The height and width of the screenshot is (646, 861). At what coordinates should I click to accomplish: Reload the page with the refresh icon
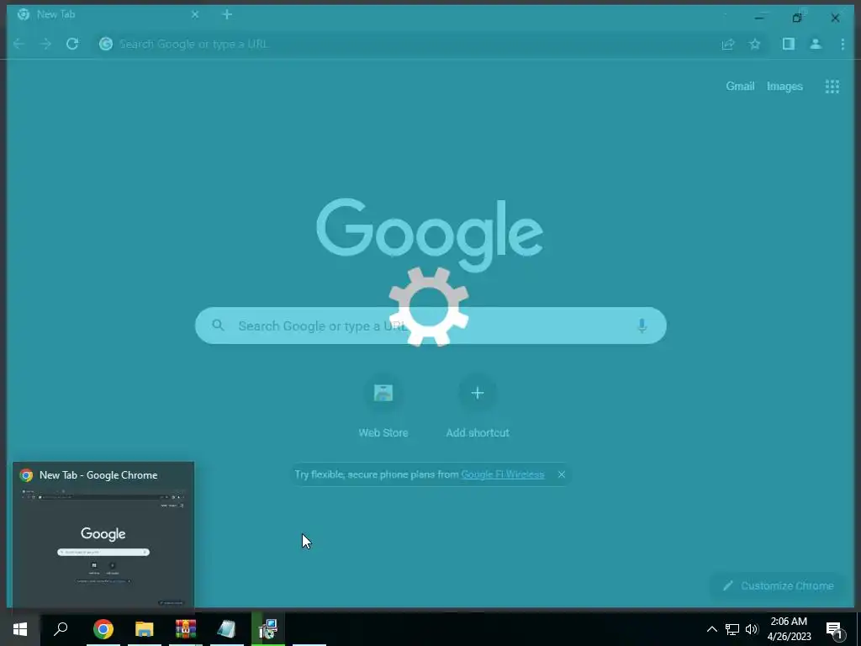(x=72, y=44)
